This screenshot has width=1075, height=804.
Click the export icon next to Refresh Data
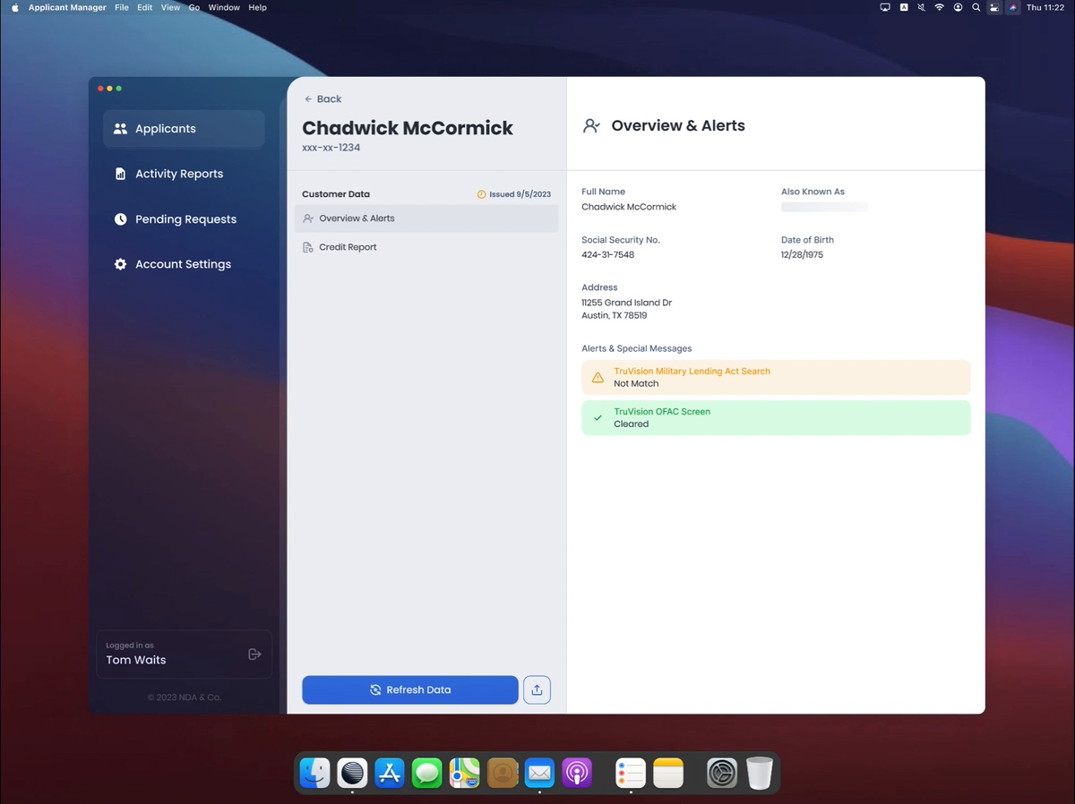(x=537, y=689)
